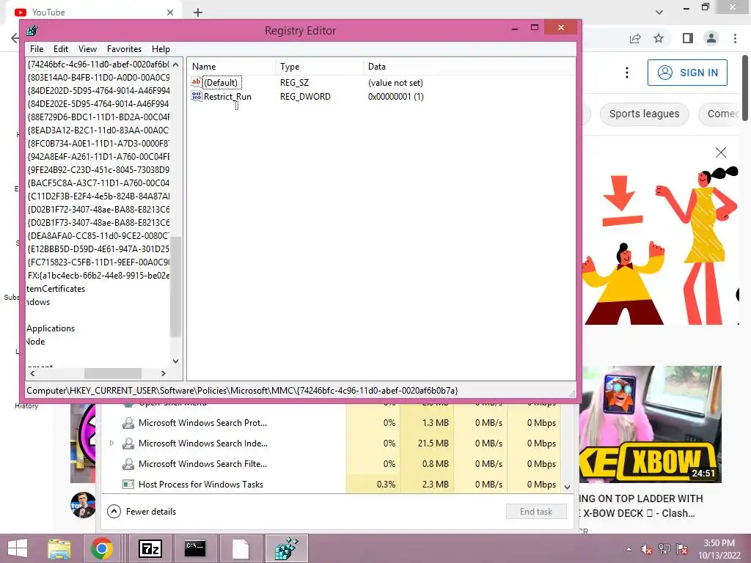The image size is (751, 563).
Task: Collapse Task Manager with Fewer details
Action: [142, 512]
